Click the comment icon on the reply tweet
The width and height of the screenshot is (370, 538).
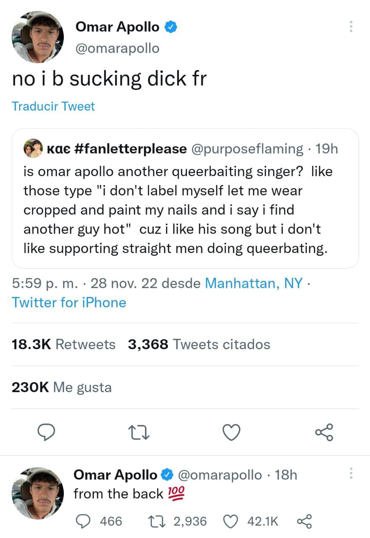coord(84,521)
